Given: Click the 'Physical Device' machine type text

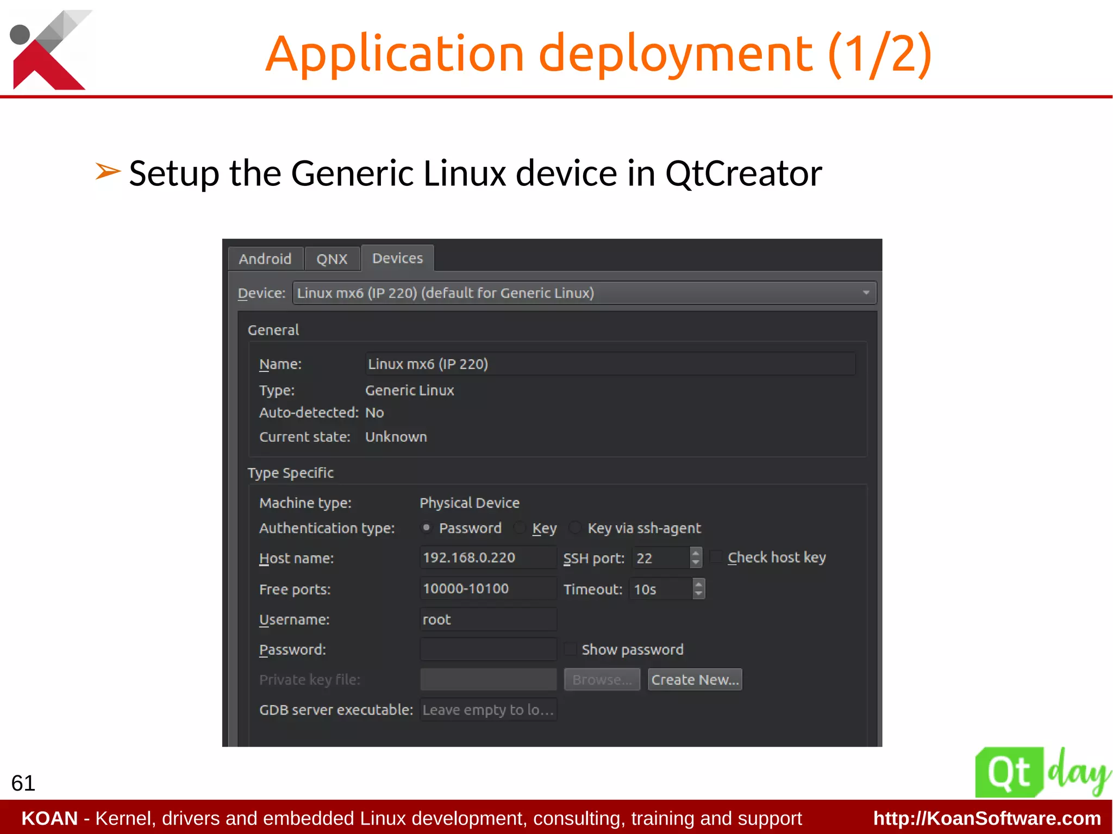Looking at the screenshot, I should coord(470,503).
